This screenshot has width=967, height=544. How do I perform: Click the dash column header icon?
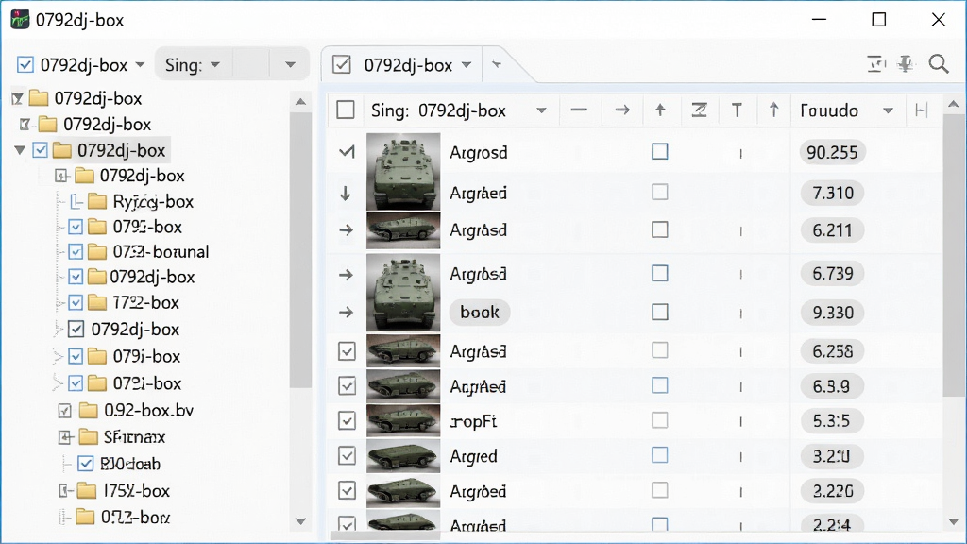pyautogui.click(x=579, y=110)
